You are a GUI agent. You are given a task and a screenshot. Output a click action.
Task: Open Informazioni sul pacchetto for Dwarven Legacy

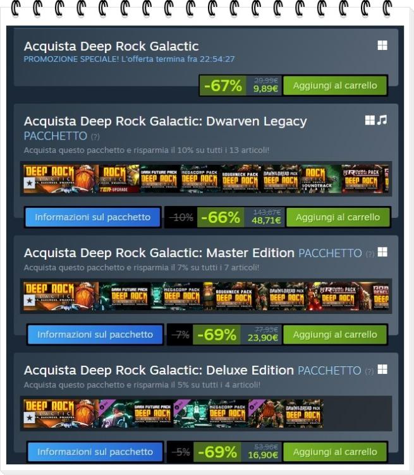pyautogui.click(x=93, y=217)
